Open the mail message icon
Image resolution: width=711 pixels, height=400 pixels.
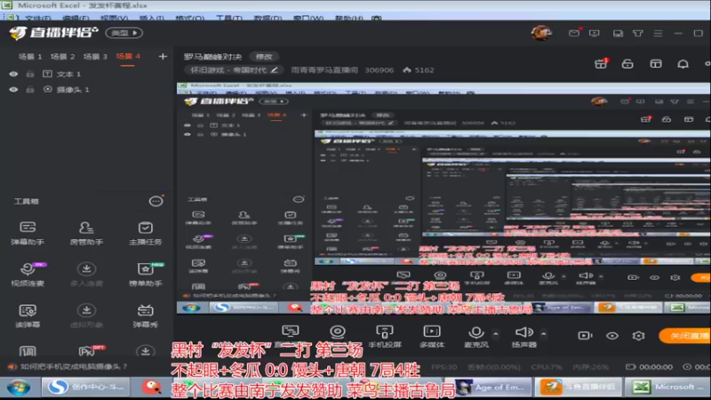tap(574, 33)
